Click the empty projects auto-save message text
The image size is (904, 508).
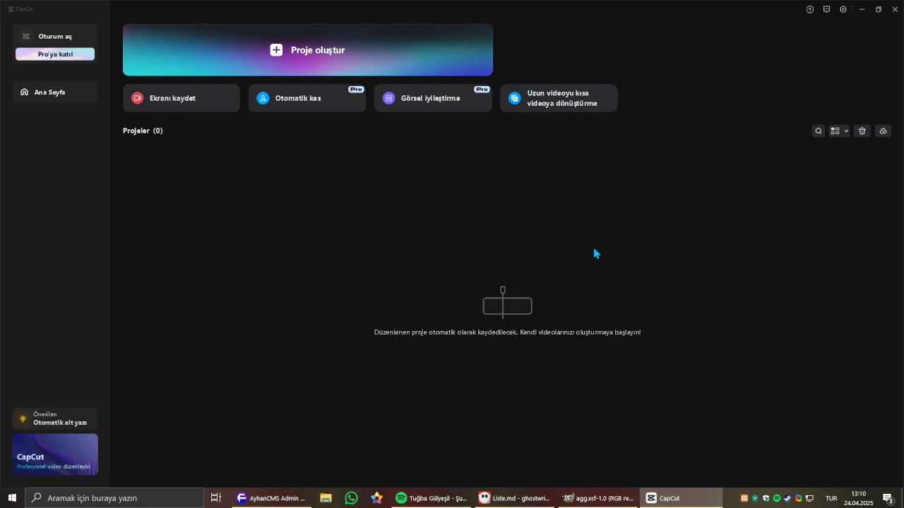tap(507, 332)
